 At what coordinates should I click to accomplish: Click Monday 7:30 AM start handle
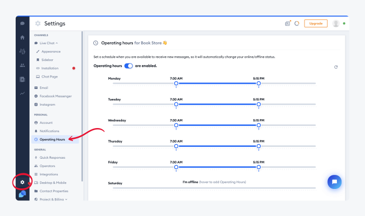[176, 83]
